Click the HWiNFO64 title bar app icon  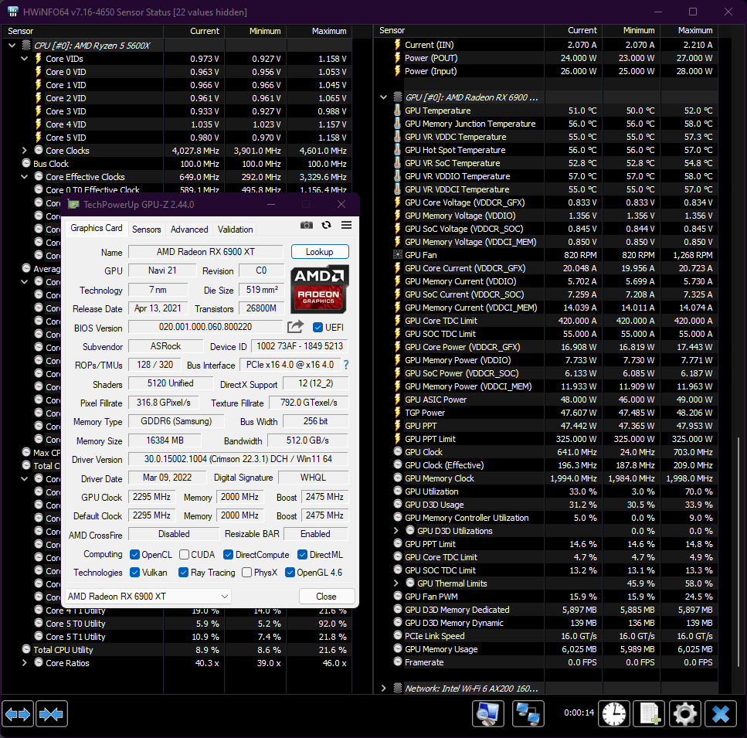(x=13, y=12)
